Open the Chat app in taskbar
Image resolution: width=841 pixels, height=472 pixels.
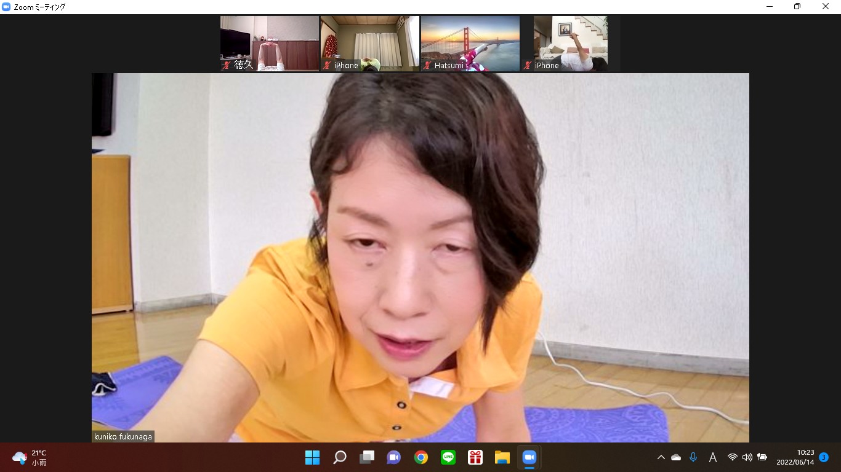coord(394,457)
